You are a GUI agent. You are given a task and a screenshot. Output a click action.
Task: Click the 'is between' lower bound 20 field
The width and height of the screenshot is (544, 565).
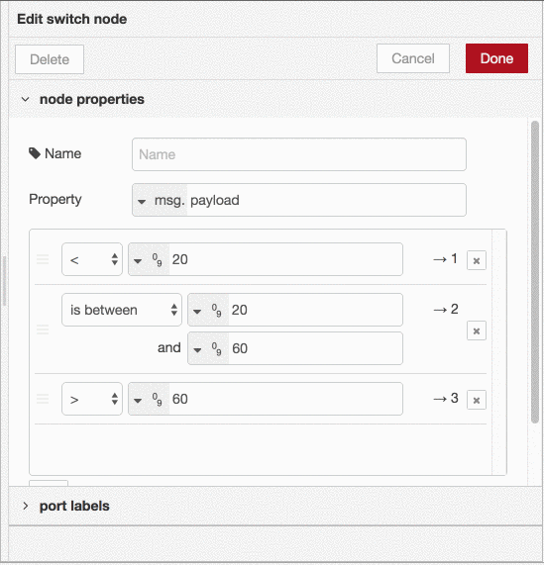pyautogui.click(x=315, y=310)
